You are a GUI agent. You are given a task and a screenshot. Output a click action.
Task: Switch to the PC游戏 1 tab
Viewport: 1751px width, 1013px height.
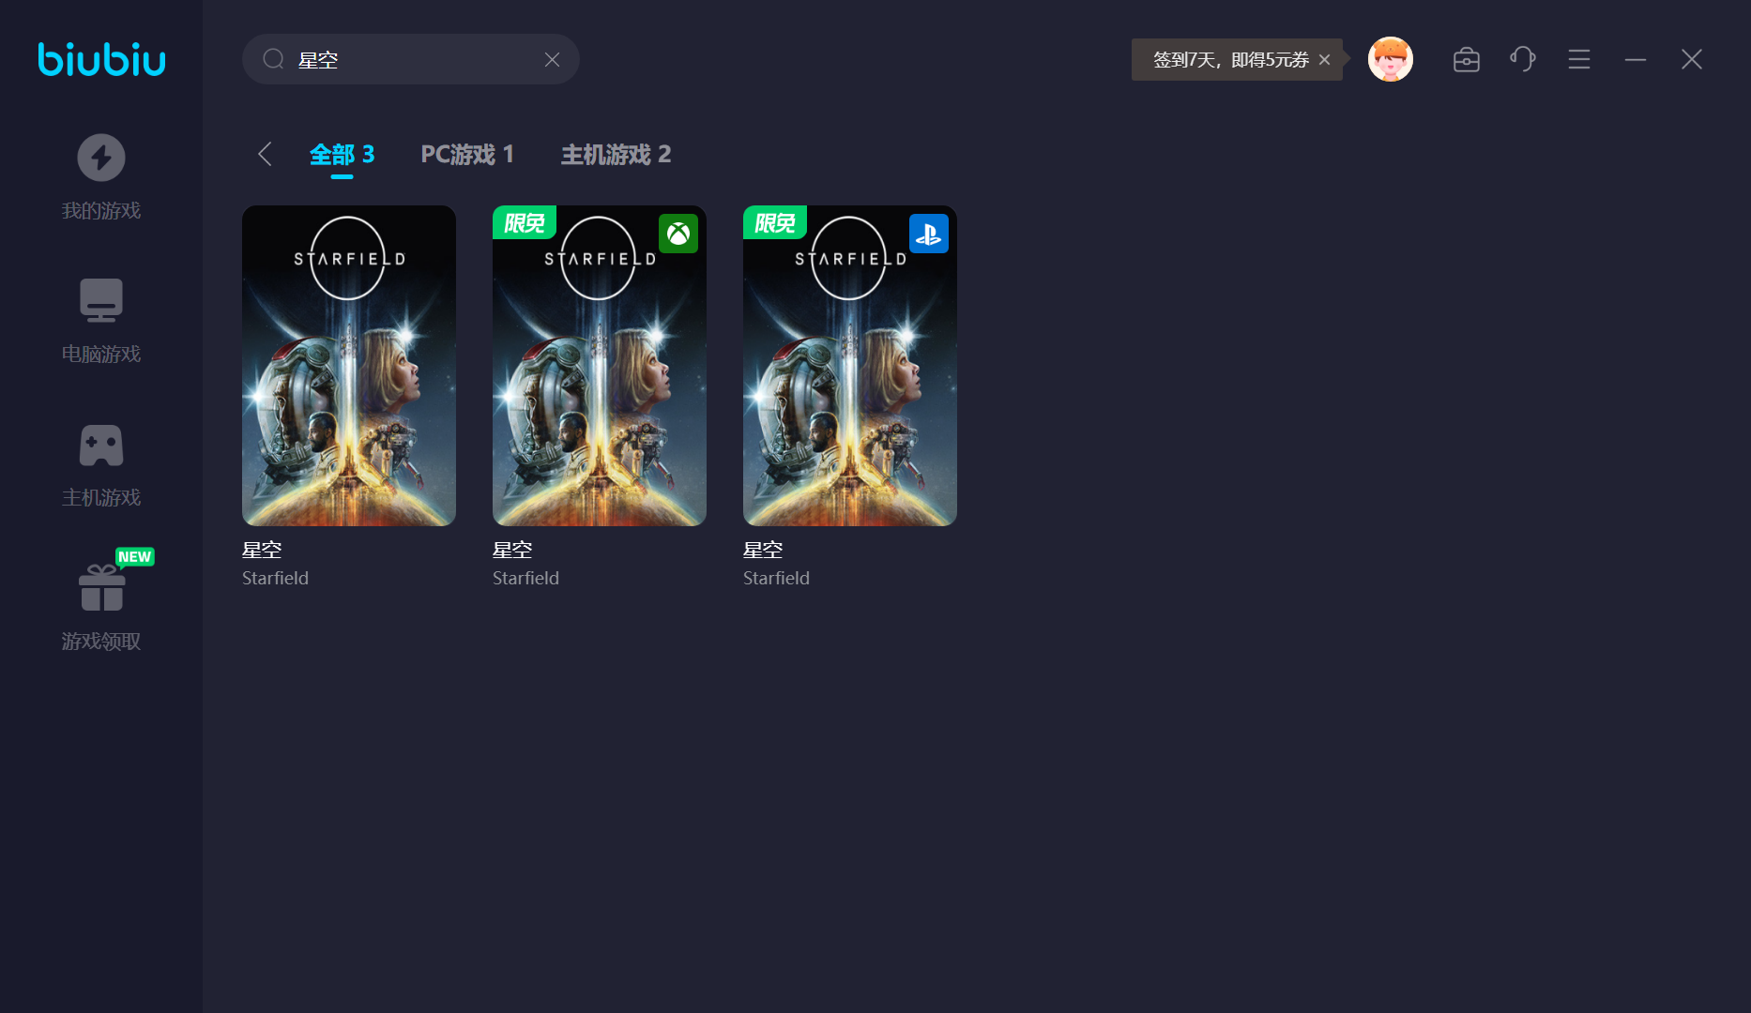467,154
